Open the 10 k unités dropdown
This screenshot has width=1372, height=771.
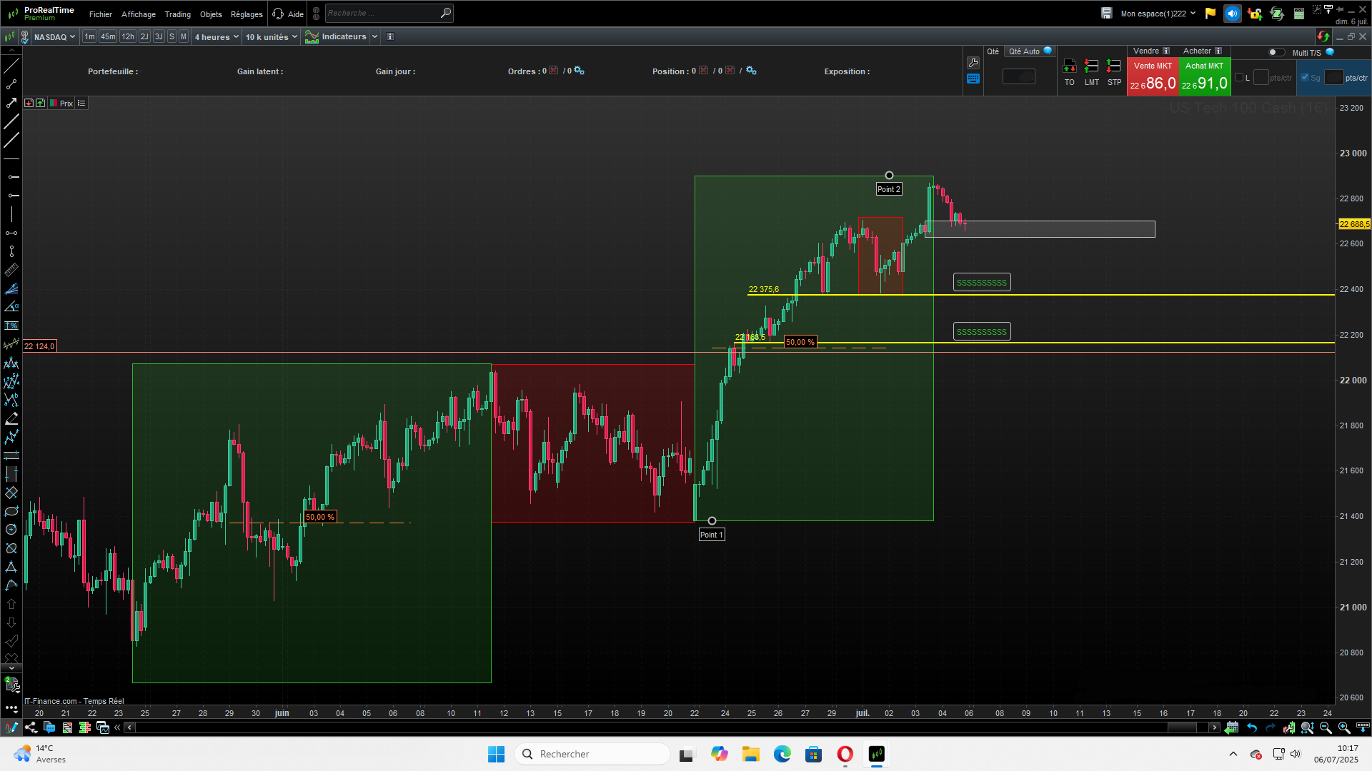[x=271, y=36]
